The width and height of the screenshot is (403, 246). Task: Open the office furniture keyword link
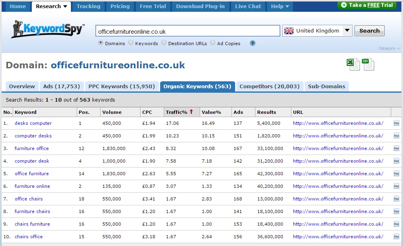tap(32, 173)
